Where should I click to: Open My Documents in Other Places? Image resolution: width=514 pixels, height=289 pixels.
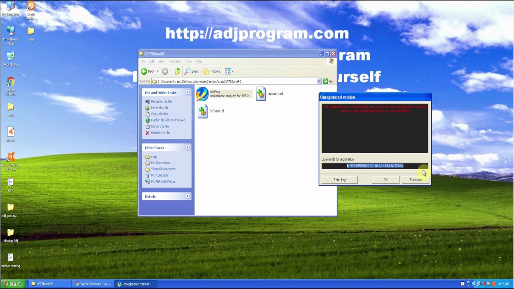[161, 163]
